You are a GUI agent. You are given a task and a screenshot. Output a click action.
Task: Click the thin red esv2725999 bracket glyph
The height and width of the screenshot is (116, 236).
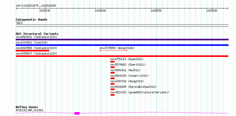tap(113, 51)
